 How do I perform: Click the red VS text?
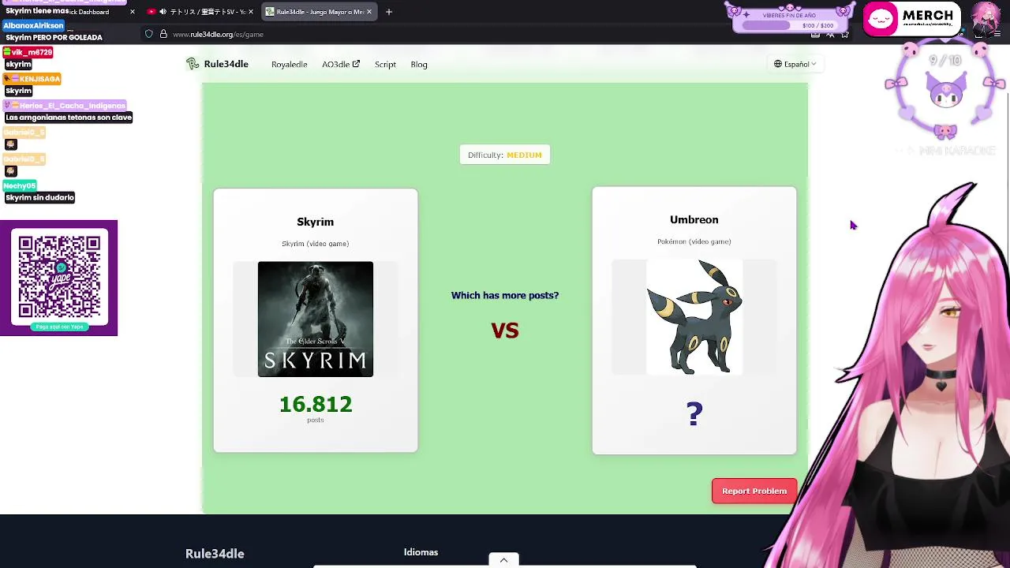pos(505,331)
